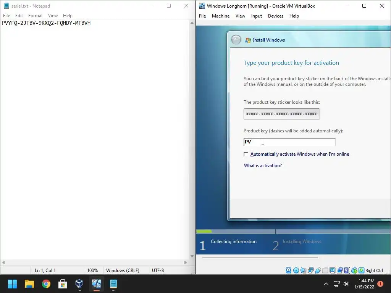Viewport: 391px width, 293px height.
Task: Click the recording icon in VirtualBox status bar
Action: point(339,270)
